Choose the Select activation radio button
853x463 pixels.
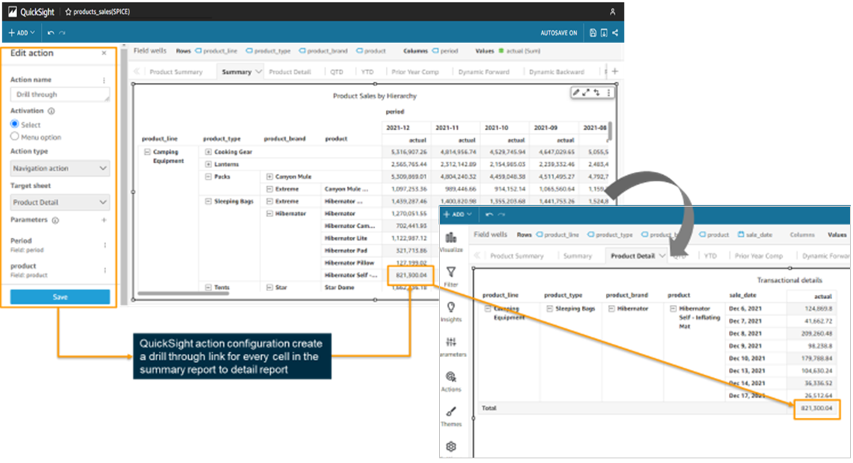(15, 124)
